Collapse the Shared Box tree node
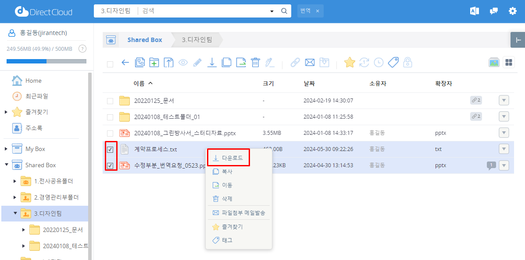Screen dimensions: 525x260 pyautogui.click(x=6, y=165)
